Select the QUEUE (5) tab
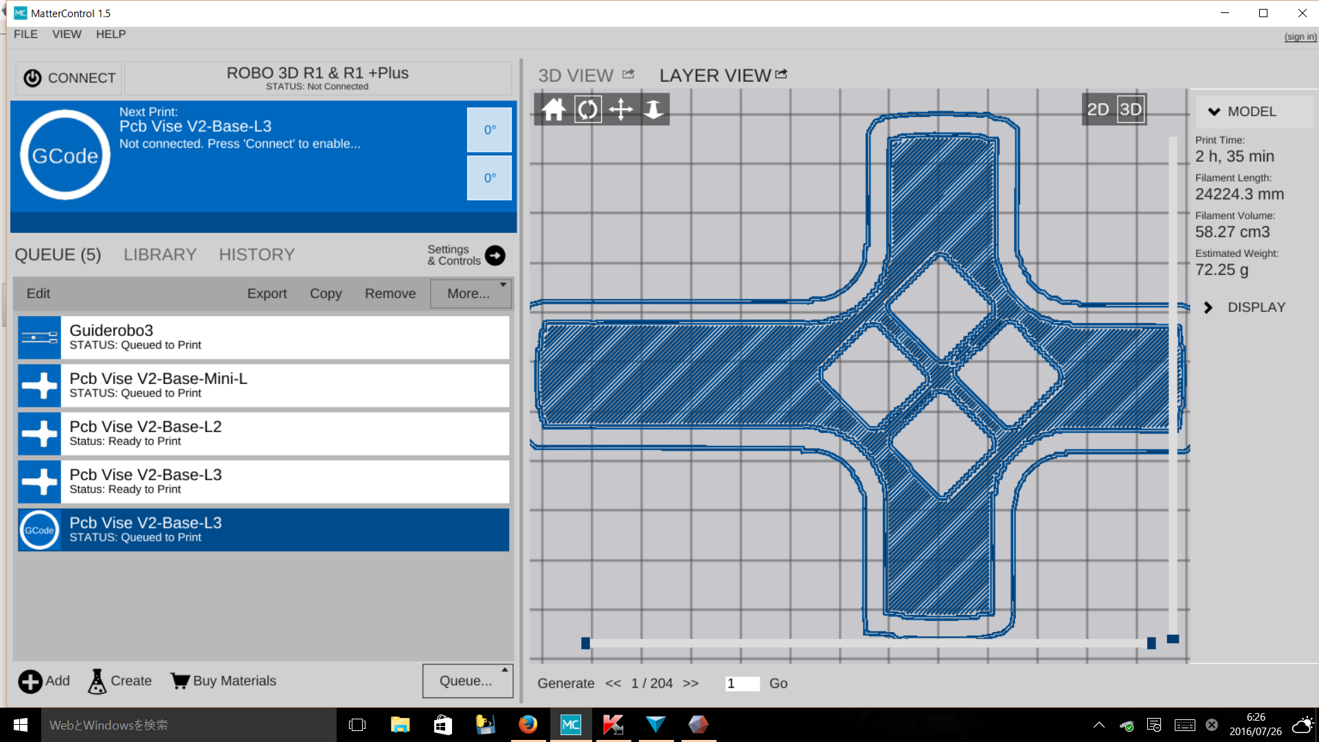1319x742 pixels. pyautogui.click(x=58, y=255)
